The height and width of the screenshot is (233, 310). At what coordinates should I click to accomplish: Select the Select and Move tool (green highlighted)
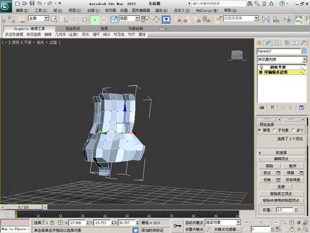(95, 20)
